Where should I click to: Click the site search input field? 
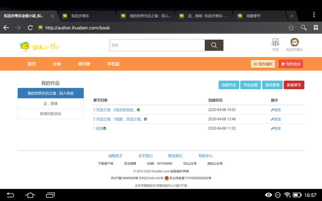click(x=157, y=45)
